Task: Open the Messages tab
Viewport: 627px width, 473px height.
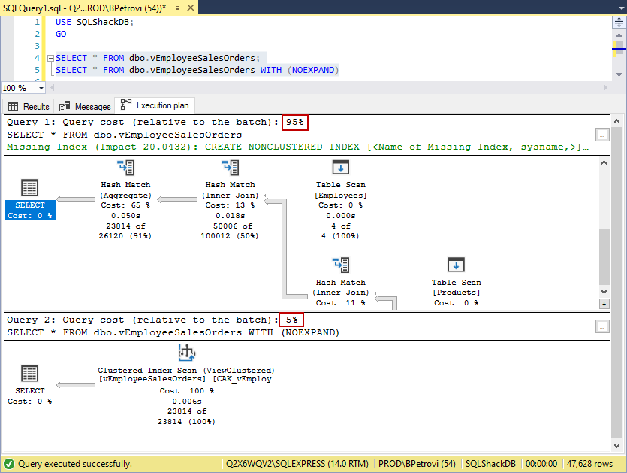Action: (85, 107)
